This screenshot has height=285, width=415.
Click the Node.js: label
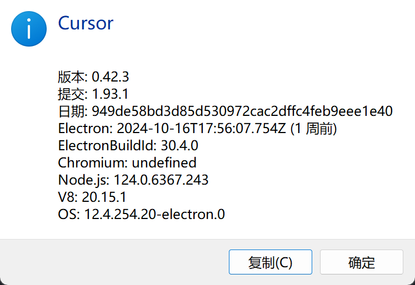click(84, 180)
